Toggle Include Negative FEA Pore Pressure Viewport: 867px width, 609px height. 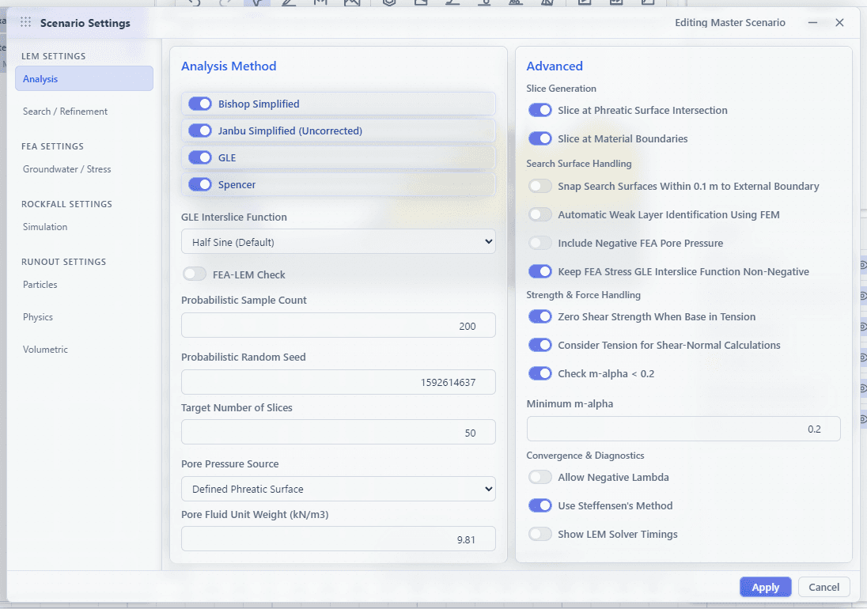[540, 243]
